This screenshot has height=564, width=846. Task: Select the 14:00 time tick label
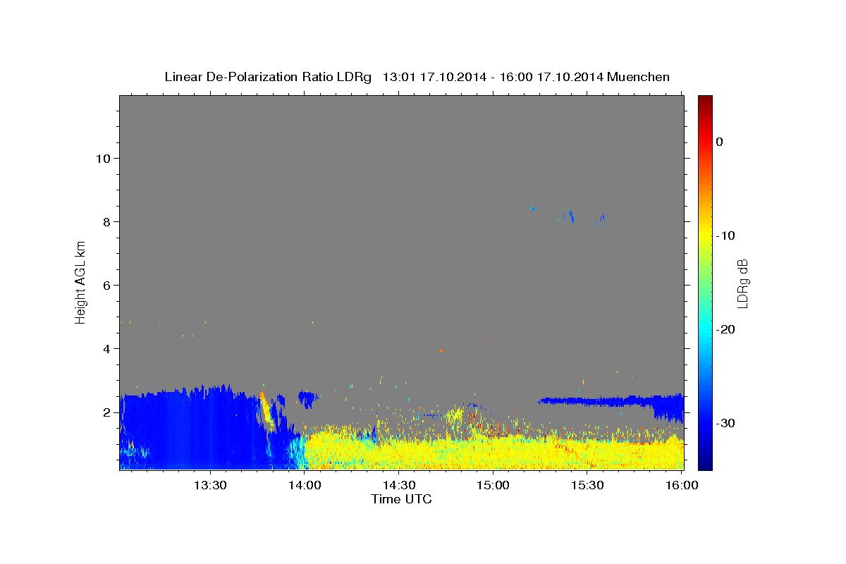305,485
